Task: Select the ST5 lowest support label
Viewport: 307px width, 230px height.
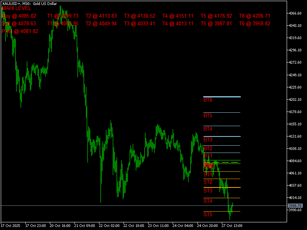Action: coord(207,215)
